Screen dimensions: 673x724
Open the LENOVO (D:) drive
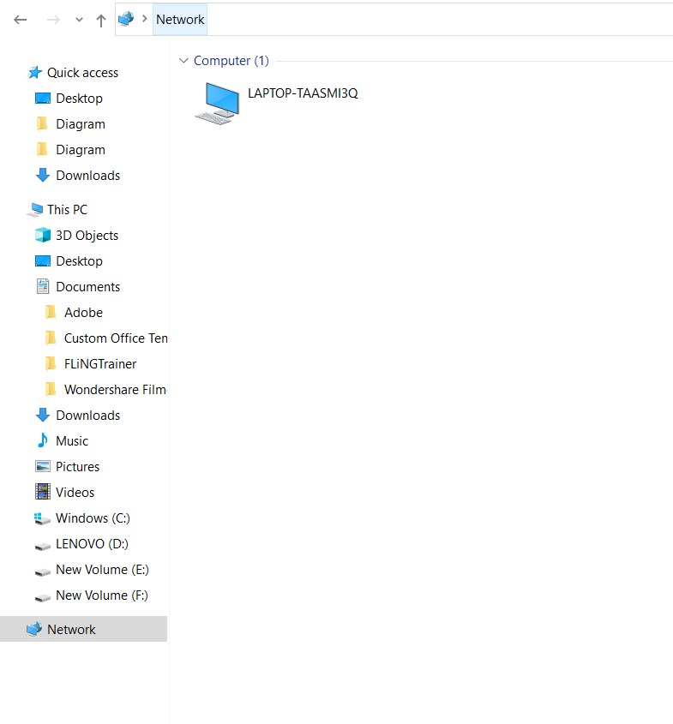coord(92,544)
